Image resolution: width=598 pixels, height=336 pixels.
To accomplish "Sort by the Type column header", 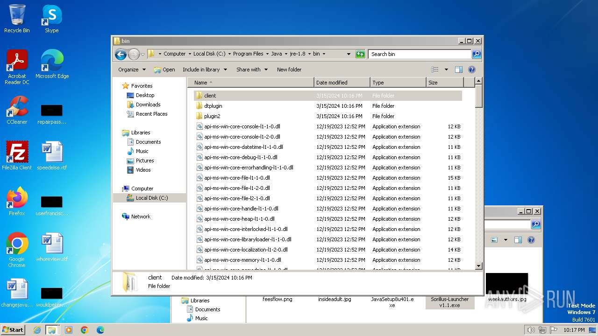I will pos(398,83).
